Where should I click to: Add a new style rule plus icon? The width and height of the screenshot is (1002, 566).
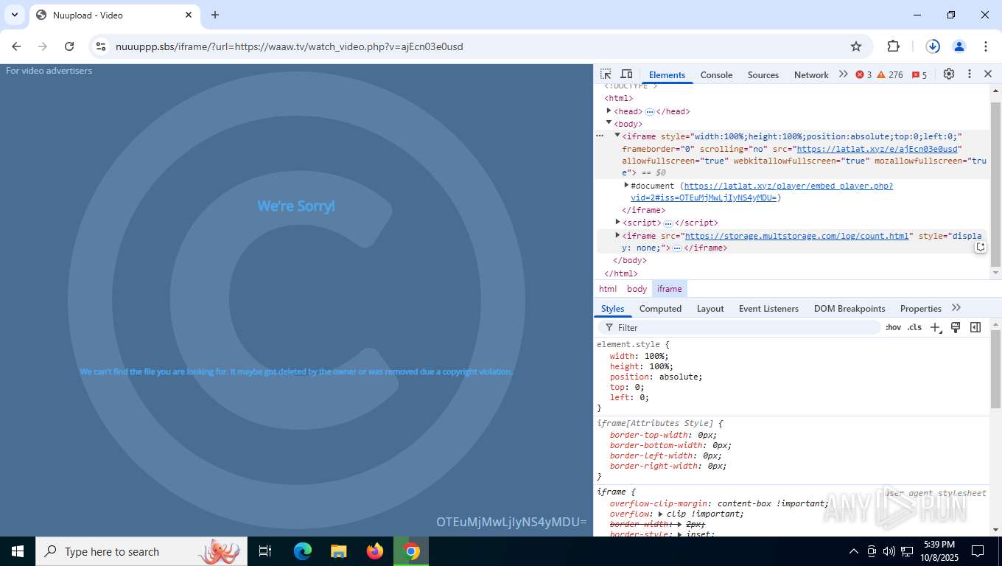click(x=935, y=327)
